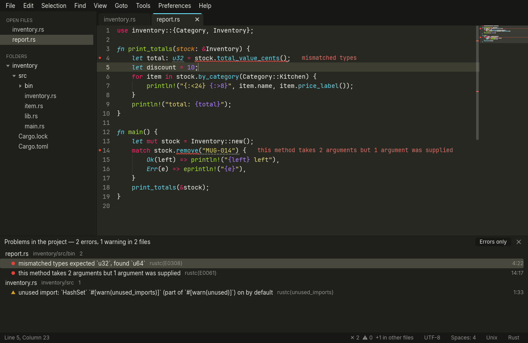Image resolution: width=528 pixels, height=343 pixels.
Task: Click the inline 'mismatched types' annotation
Action: pos(329,58)
